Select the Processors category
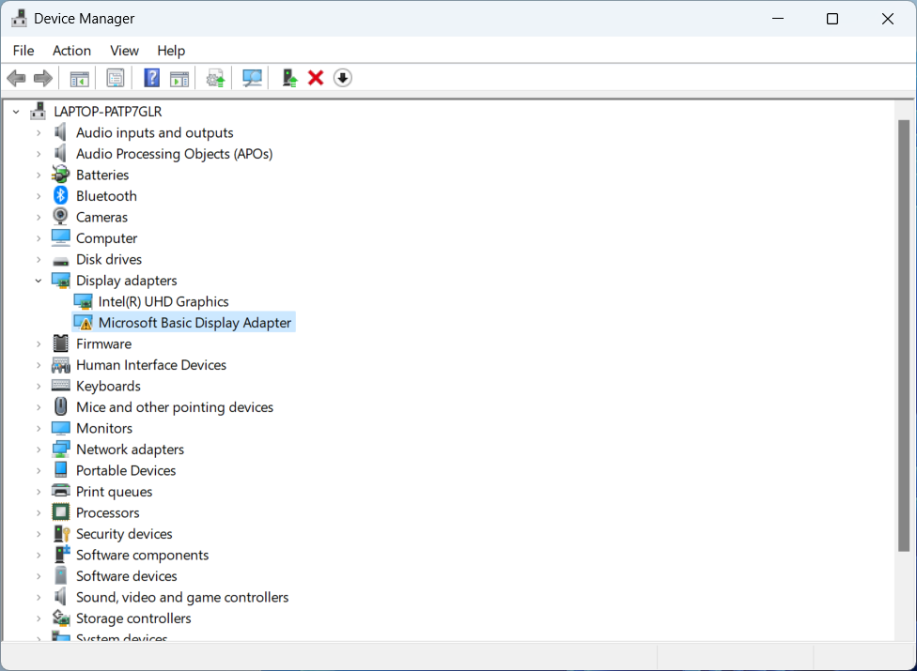The height and width of the screenshot is (671, 917). click(107, 513)
